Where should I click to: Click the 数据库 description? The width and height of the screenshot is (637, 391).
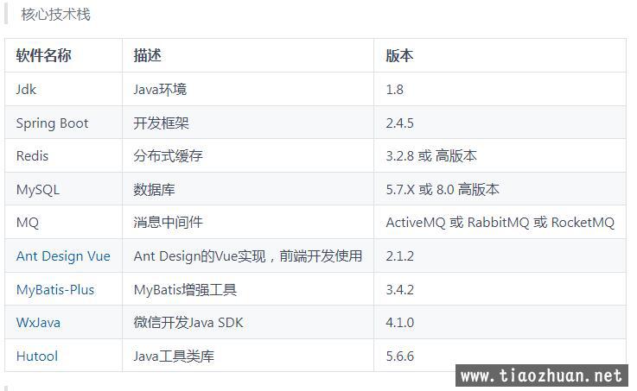pyautogui.click(x=155, y=189)
